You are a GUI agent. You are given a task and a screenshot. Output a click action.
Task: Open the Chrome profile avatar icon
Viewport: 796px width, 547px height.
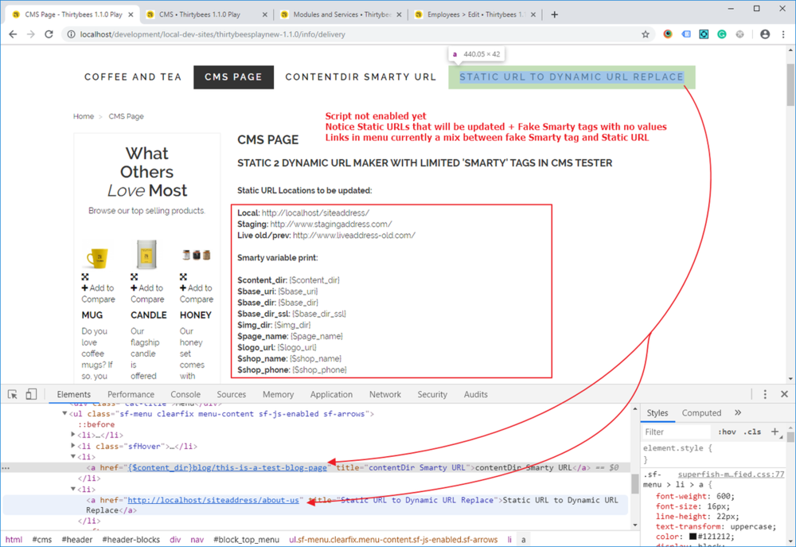pos(764,34)
